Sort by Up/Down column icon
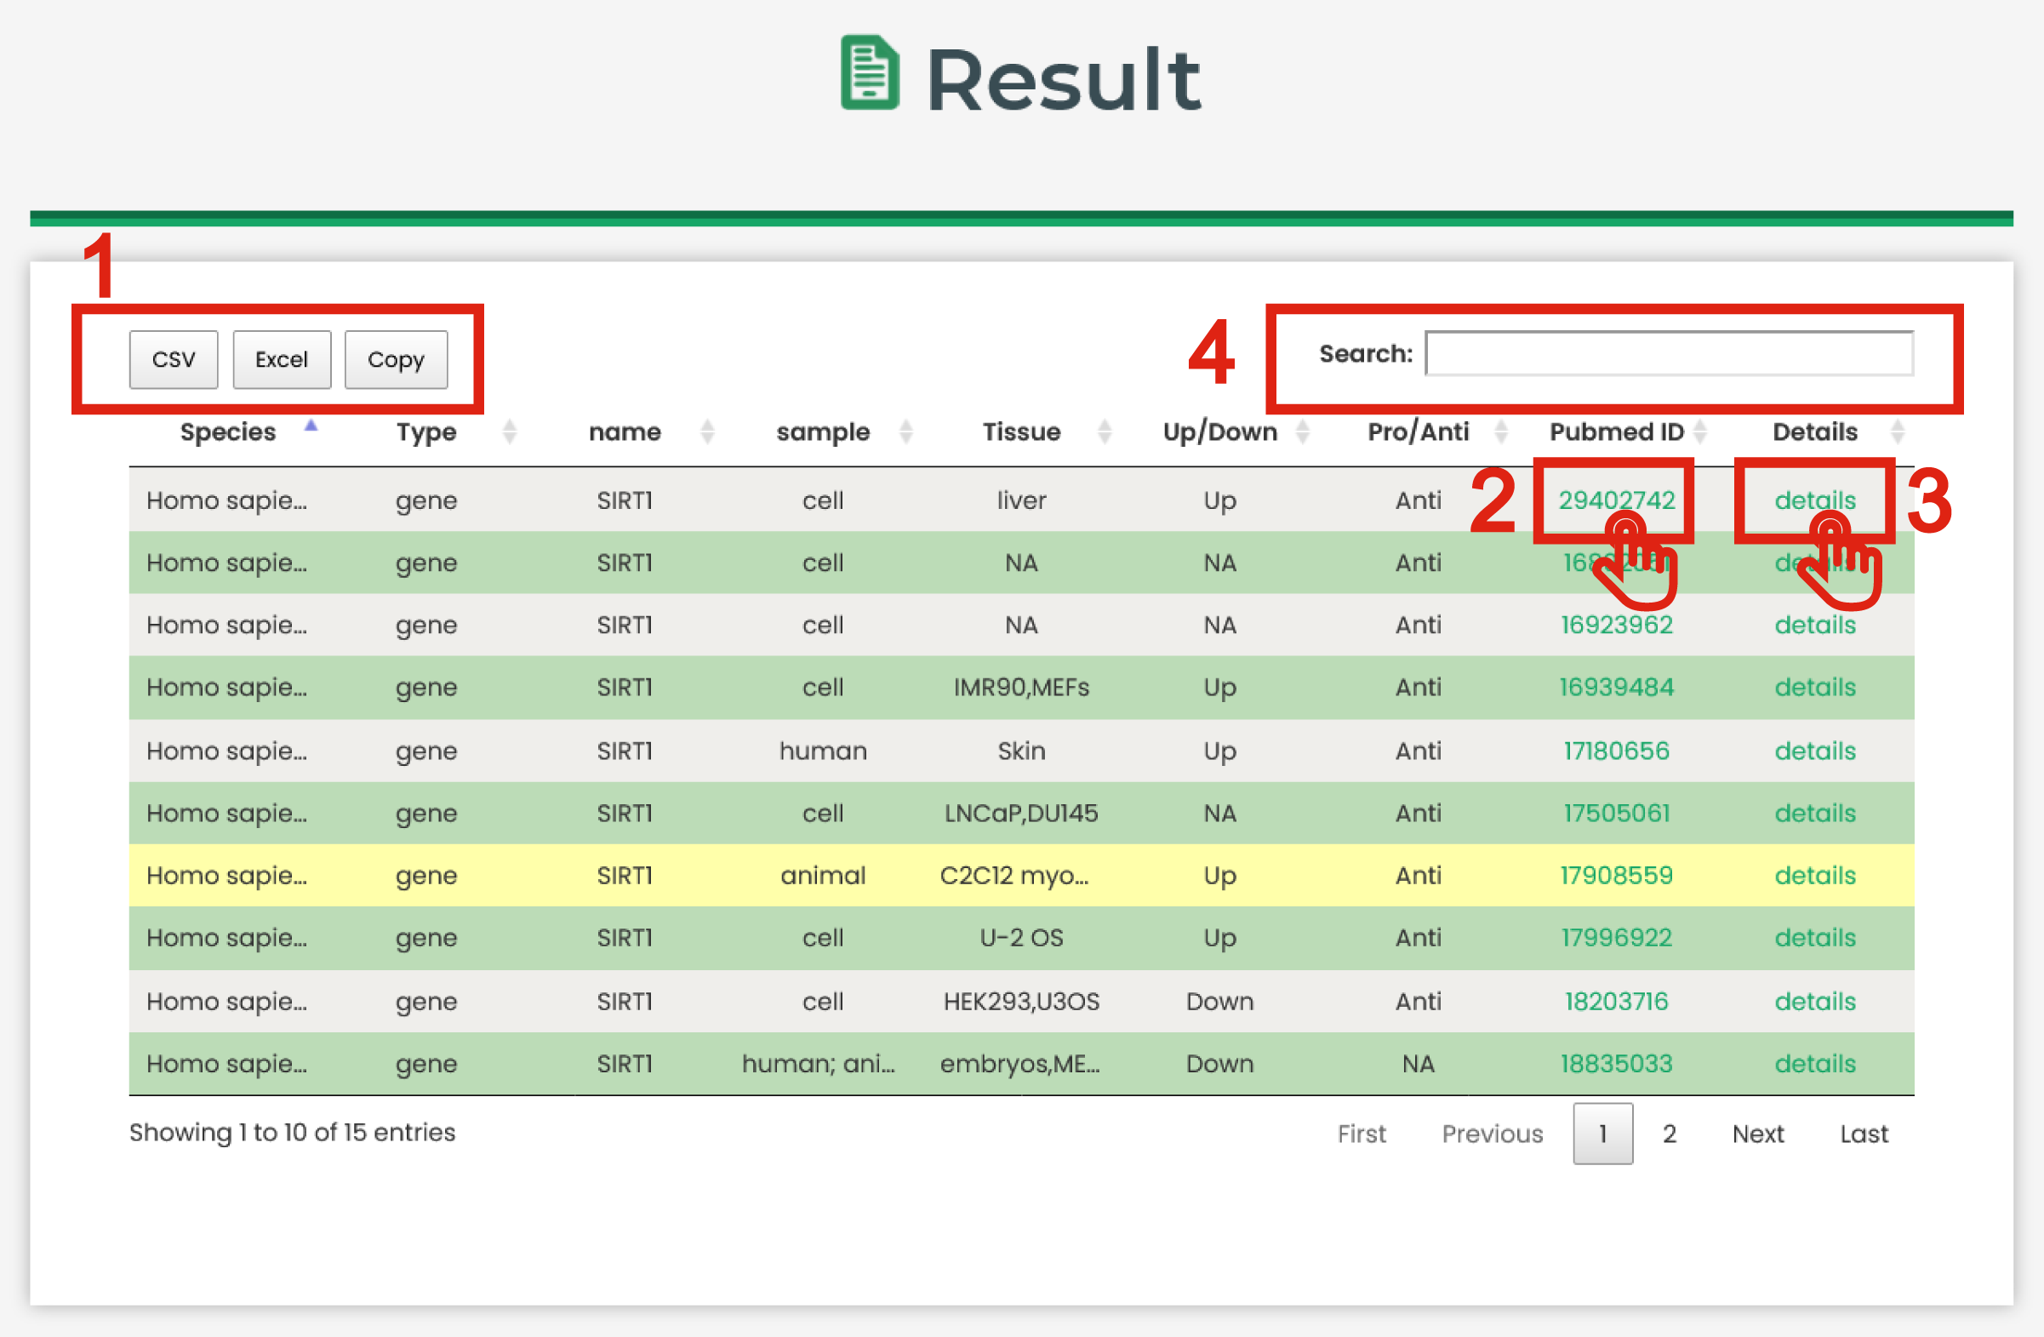 coord(1303,431)
